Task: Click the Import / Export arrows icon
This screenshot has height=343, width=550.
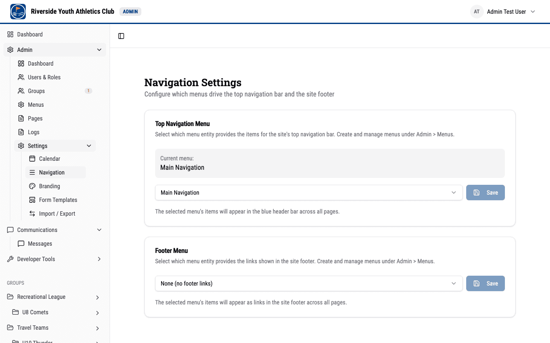Action: (x=32, y=214)
